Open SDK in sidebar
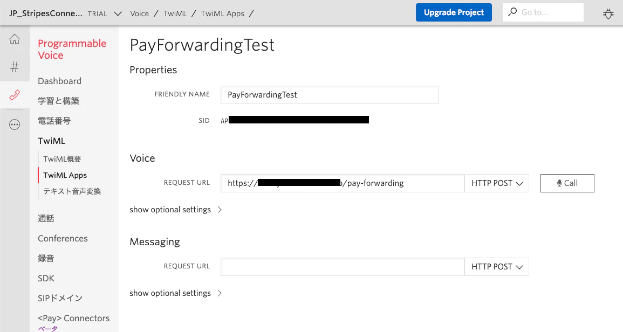Image resolution: width=623 pixels, height=332 pixels. (x=46, y=279)
